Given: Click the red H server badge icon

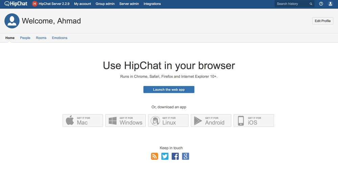Looking at the screenshot, I should pos(35,4).
